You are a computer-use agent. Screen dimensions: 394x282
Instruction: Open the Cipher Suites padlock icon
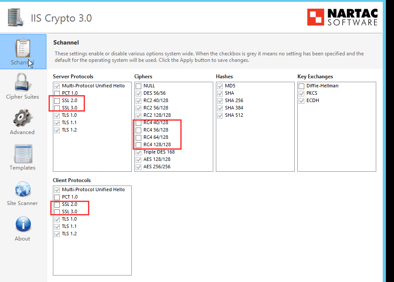tap(23, 82)
